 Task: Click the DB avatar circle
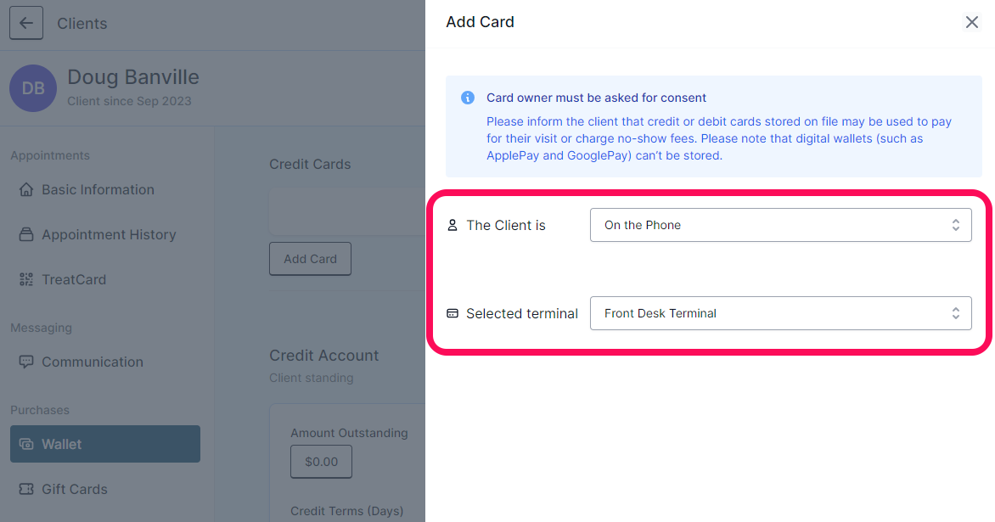33,88
